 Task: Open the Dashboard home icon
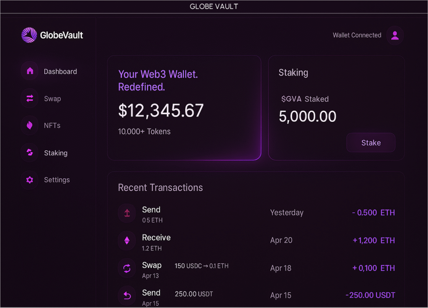[x=30, y=71]
